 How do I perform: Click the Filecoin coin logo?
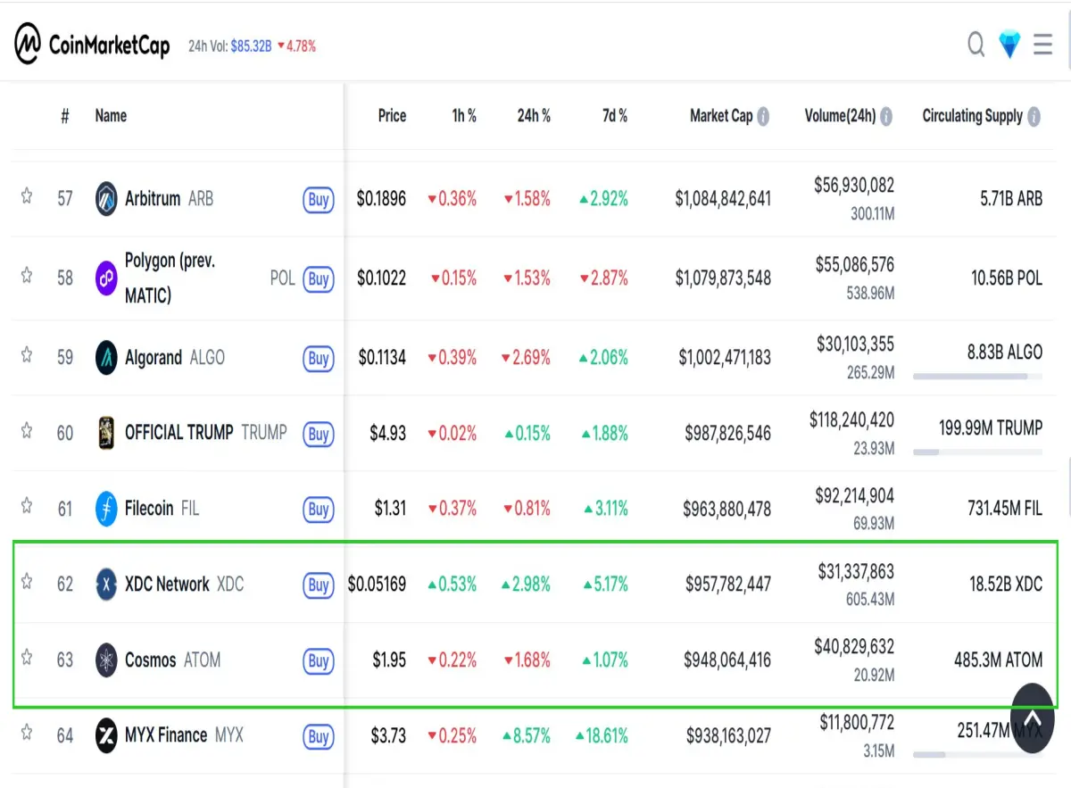tap(106, 509)
